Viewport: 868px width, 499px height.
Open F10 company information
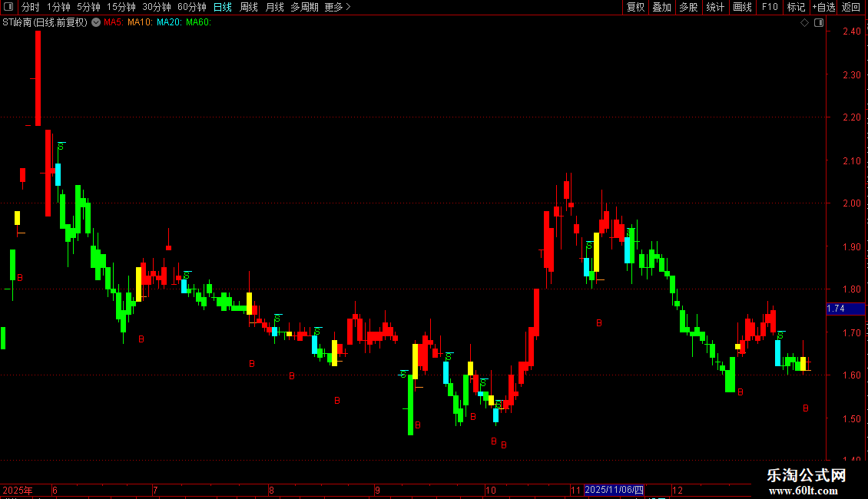(770, 7)
